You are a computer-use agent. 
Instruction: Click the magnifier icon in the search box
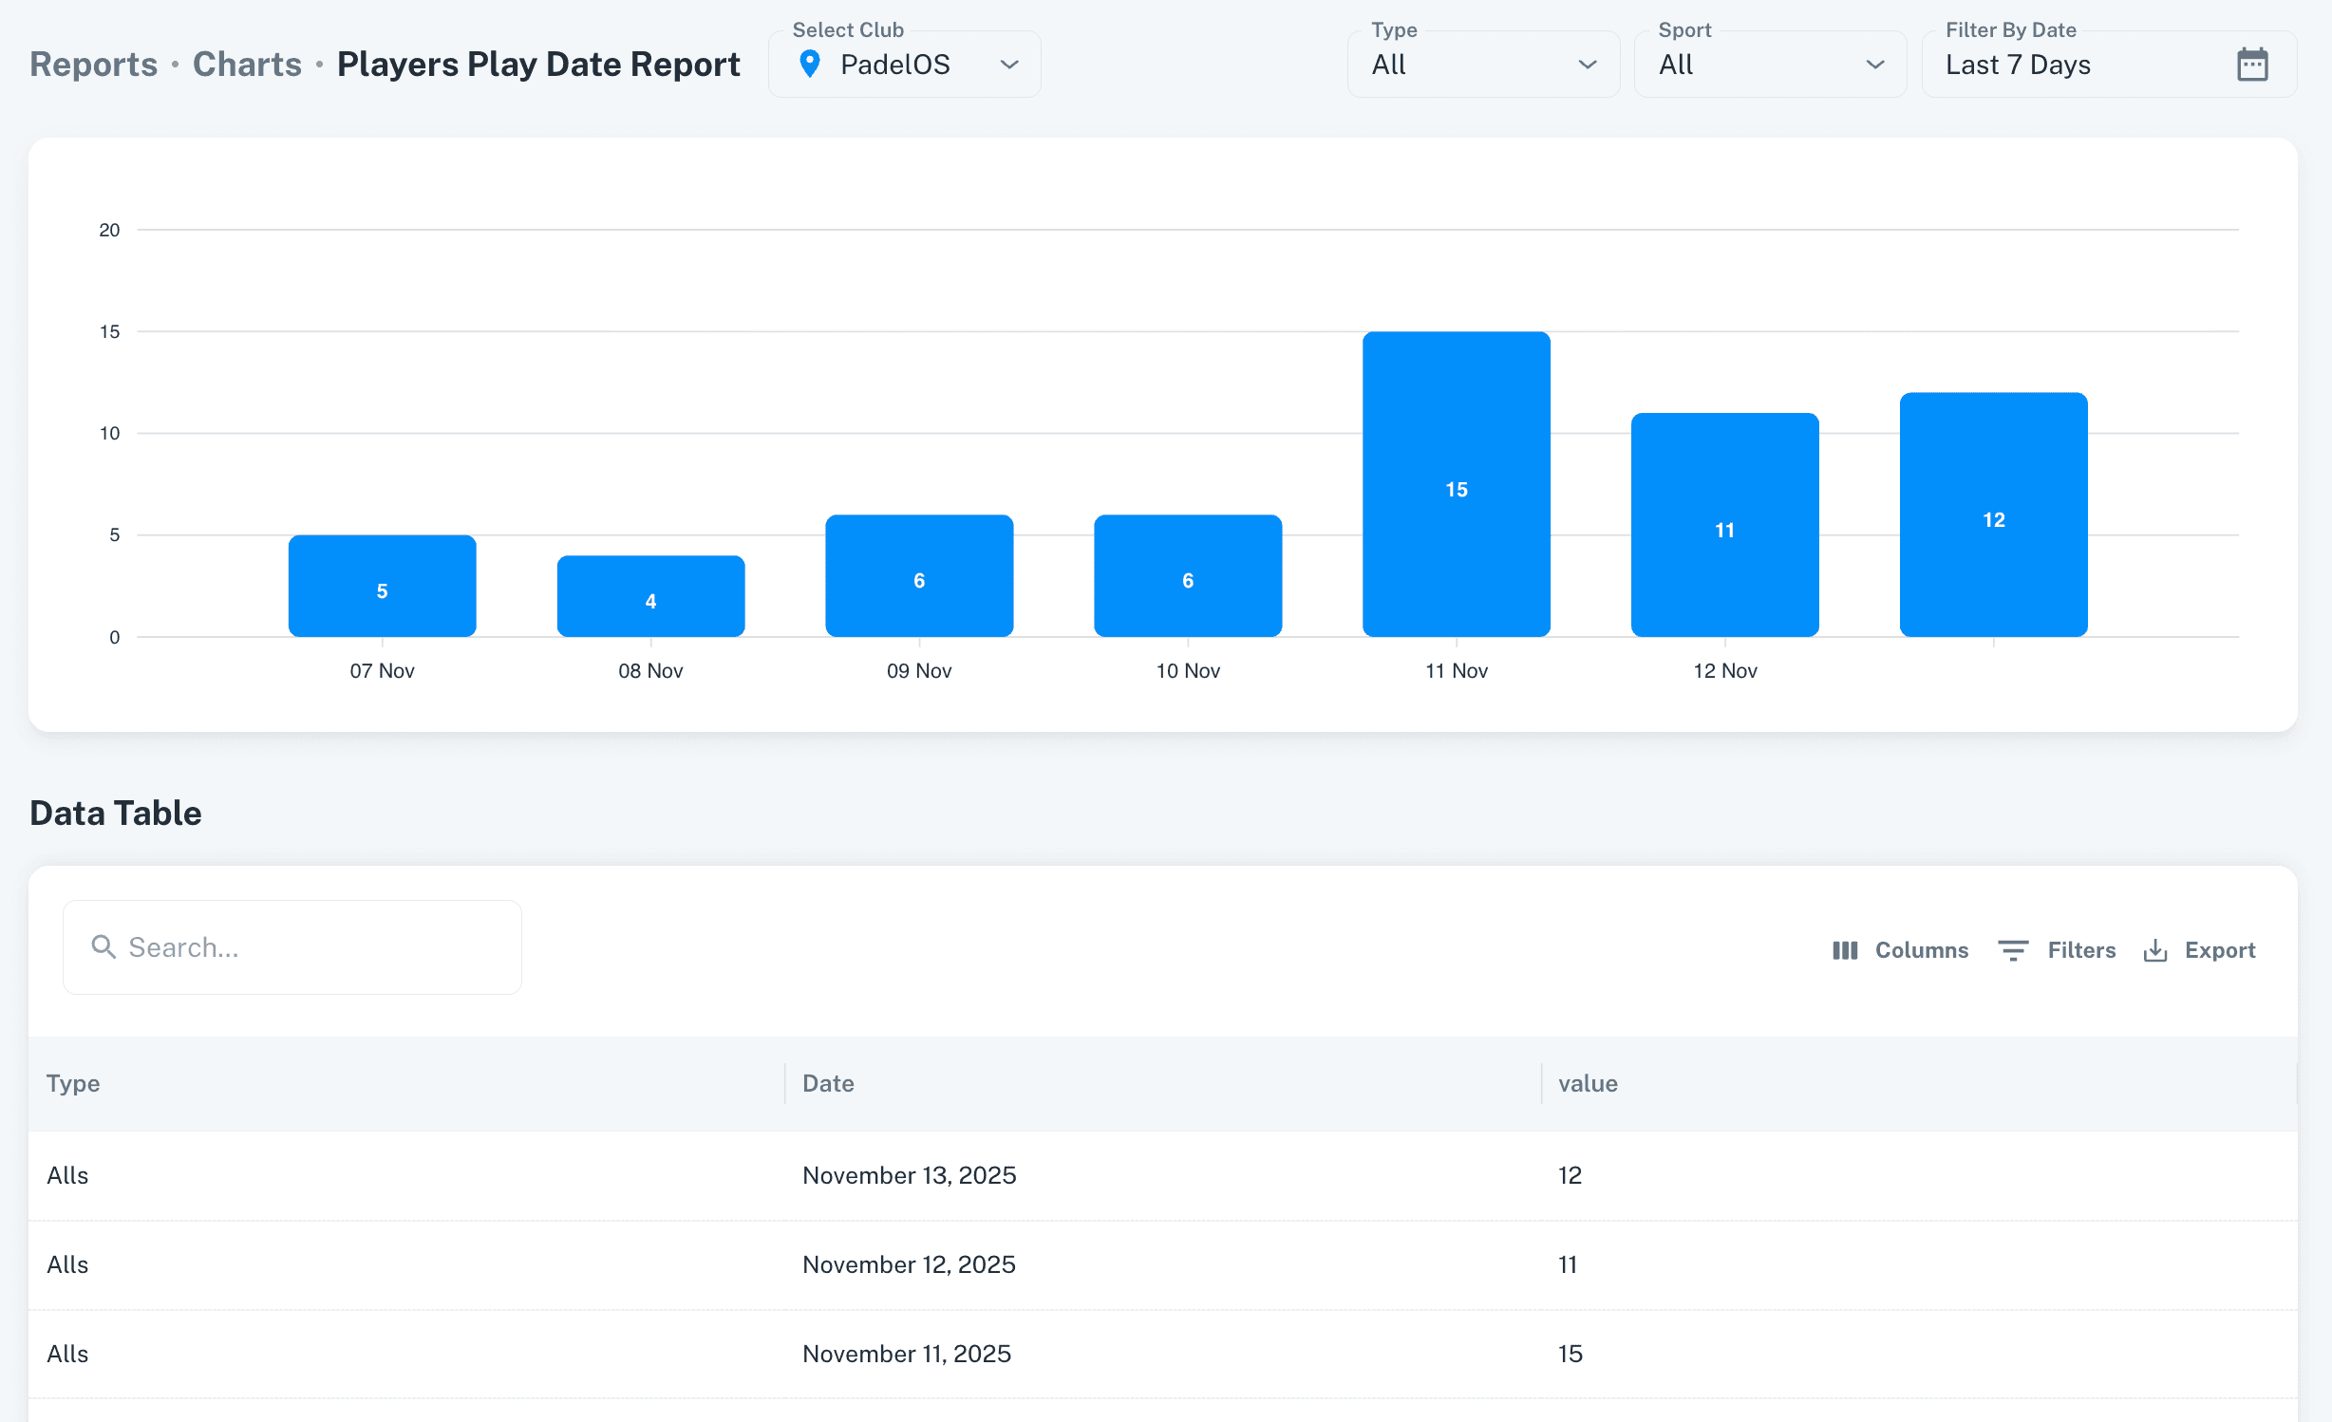tap(103, 946)
